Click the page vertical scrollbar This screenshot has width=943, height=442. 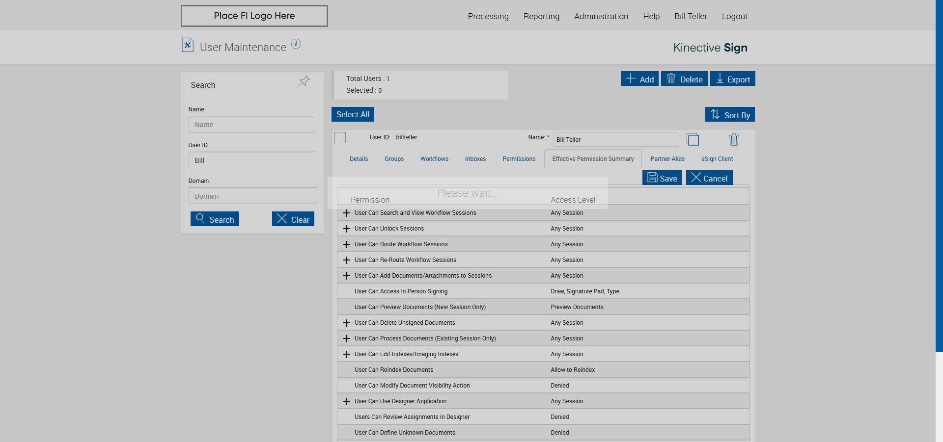pyautogui.click(x=939, y=196)
